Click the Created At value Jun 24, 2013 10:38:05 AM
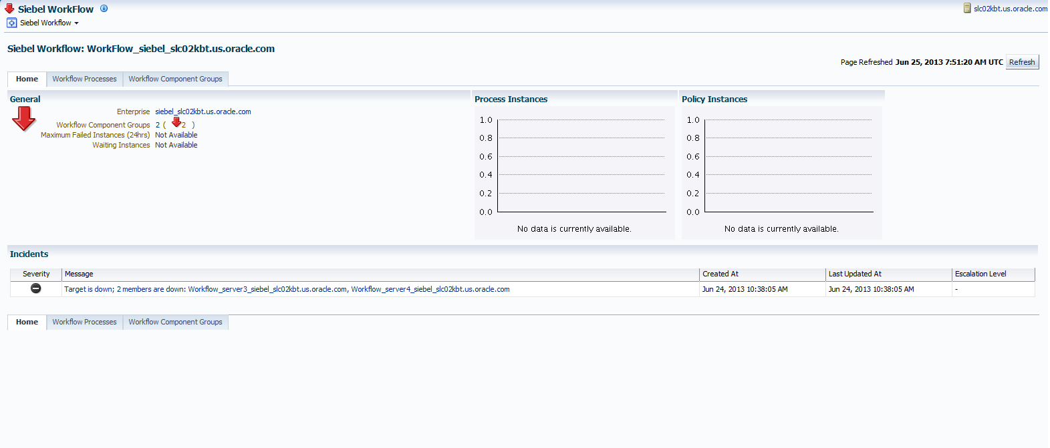Screen dimensions: 1050x448 (x=745, y=289)
